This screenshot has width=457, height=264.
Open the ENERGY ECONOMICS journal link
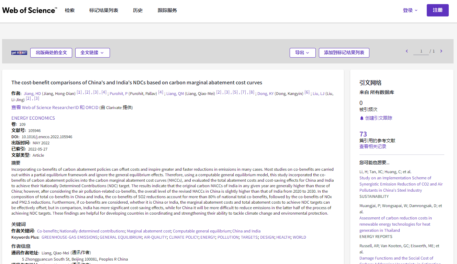coord(33,118)
